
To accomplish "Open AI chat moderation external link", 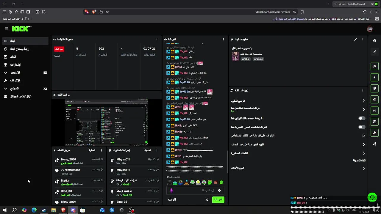I will (364, 136).
